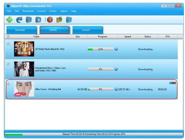Screen dimensions: 185x140
Task: Uncheck the Miley Cyrus Wrecking Ball checkbox
Action: 8,84
